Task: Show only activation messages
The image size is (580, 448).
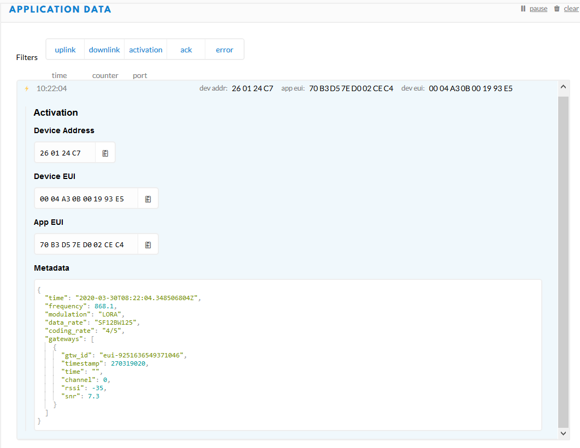Action: coord(146,50)
